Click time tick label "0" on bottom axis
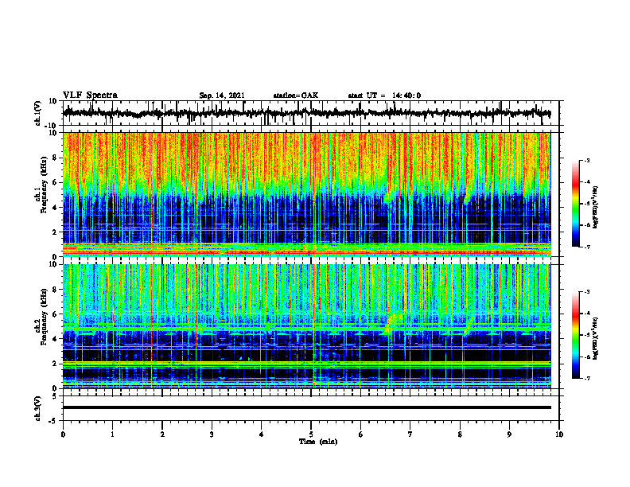This screenshot has width=630, height=487. [63, 434]
